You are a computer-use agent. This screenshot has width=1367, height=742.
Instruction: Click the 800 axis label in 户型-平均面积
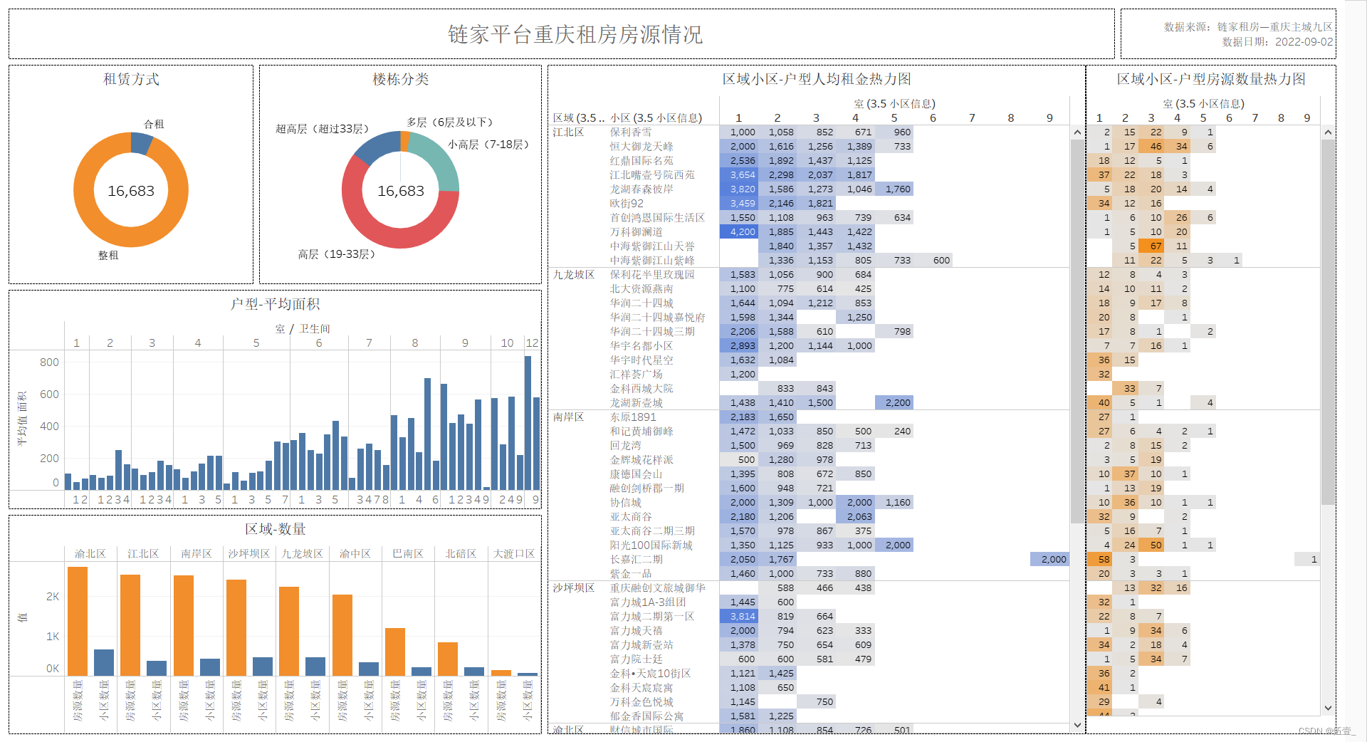[x=49, y=362]
